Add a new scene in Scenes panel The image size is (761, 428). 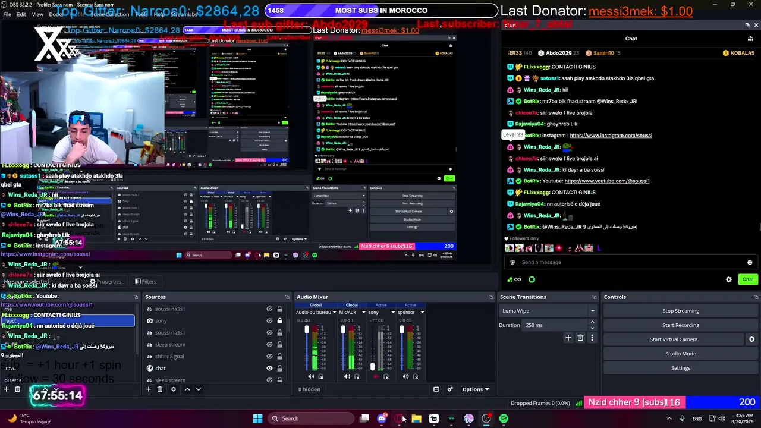6,389
